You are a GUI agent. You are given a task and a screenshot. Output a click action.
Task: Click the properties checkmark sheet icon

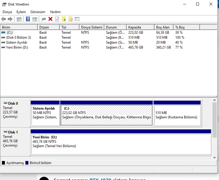pyautogui.click(x=57, y=19)
